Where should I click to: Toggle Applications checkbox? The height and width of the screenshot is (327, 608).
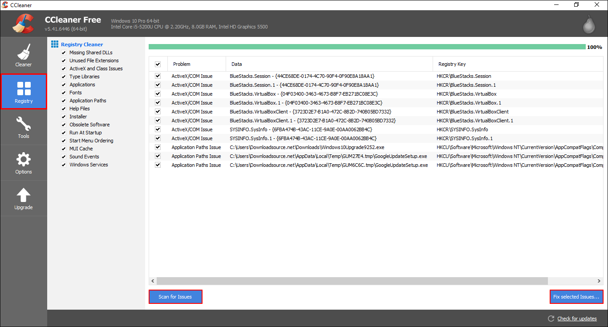coord(64,85)
